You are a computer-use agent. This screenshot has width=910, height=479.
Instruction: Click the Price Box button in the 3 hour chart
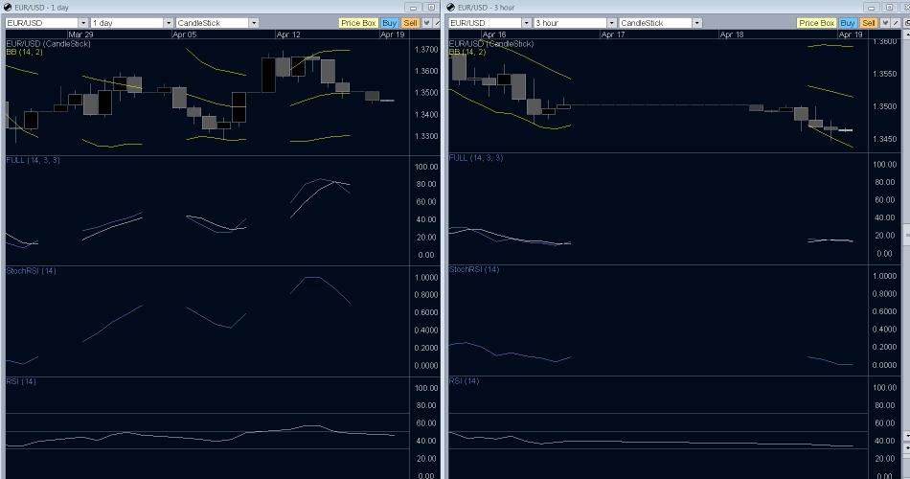816,23
